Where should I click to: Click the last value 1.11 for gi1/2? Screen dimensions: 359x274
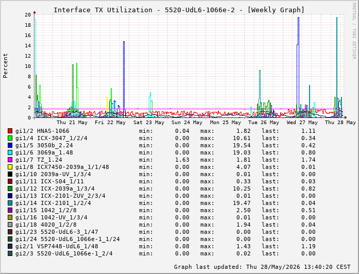(309, 131)
